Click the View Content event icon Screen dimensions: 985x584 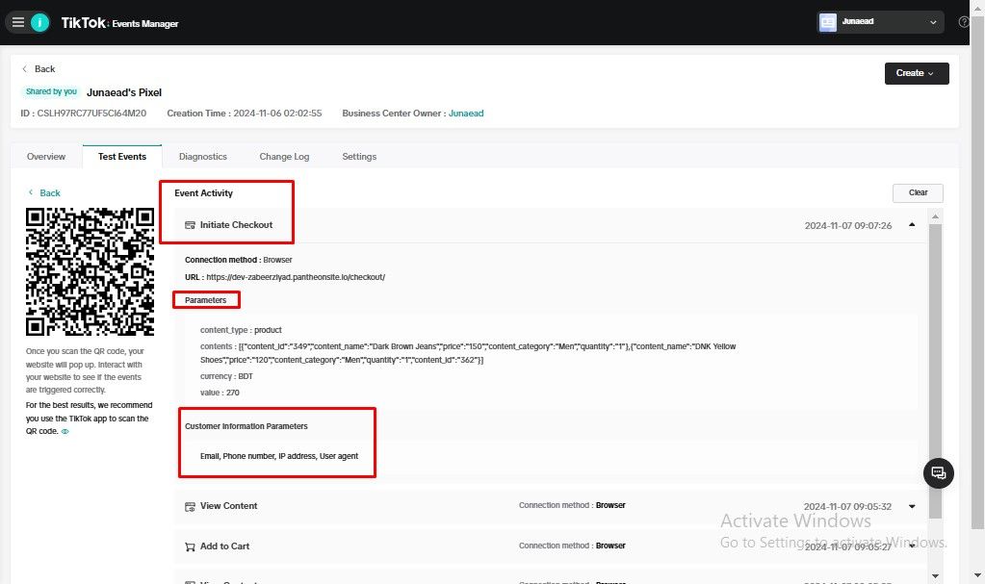190,506
